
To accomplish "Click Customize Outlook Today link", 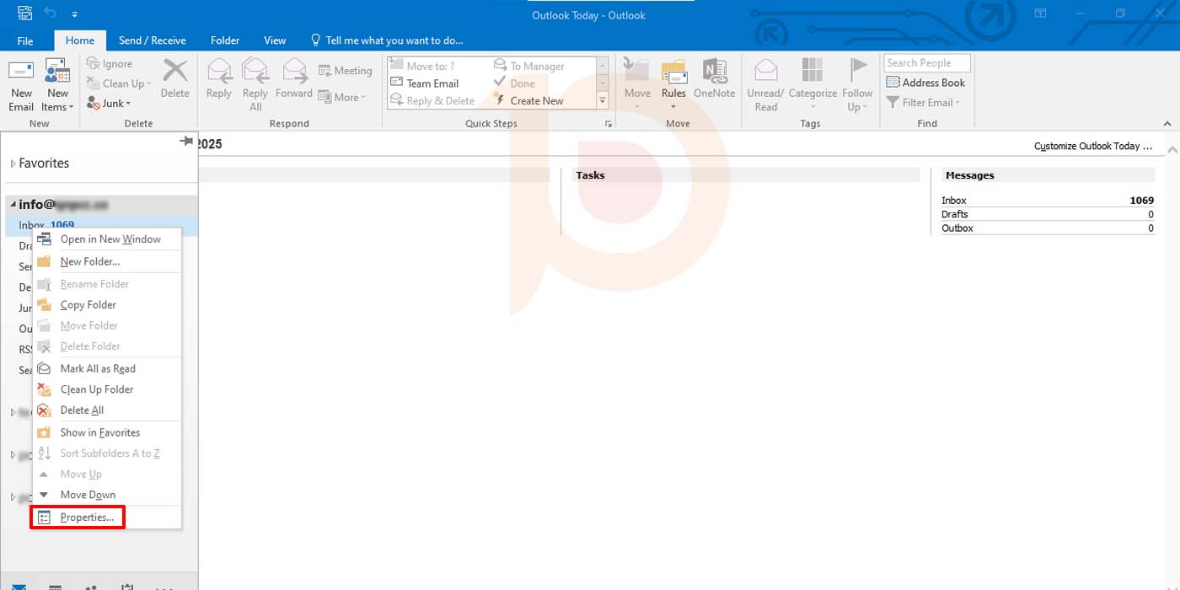I will pyautogui.click(x=1092, y=147).
